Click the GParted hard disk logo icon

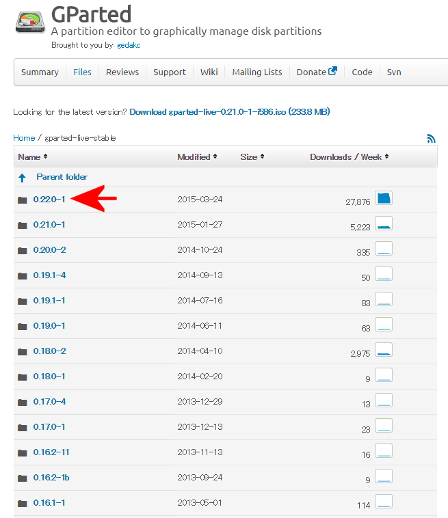30,22
